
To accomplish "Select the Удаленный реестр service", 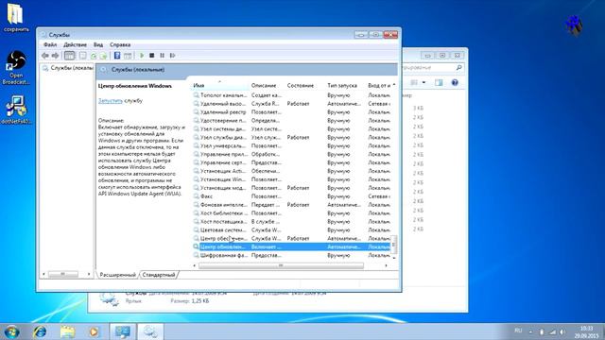I will coord(291,111).
